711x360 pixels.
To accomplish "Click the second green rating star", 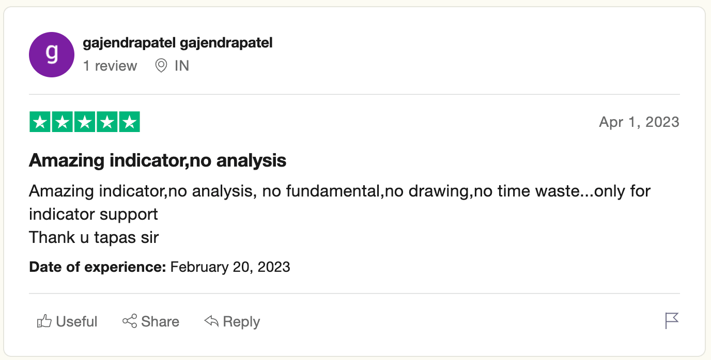I will [x=62, y=122].
